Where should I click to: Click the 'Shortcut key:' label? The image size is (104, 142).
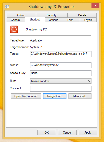(18, 73)
